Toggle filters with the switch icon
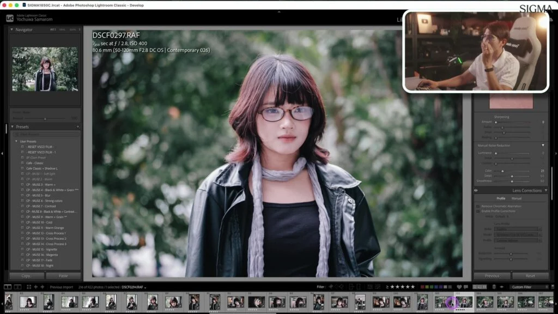The width and height of the screenshot is (558, 314). (x=553, y=287)
